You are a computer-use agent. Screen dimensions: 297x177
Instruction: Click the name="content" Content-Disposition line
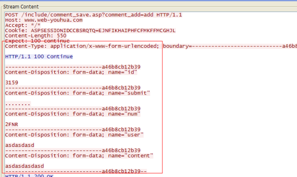tap(79, 156)
